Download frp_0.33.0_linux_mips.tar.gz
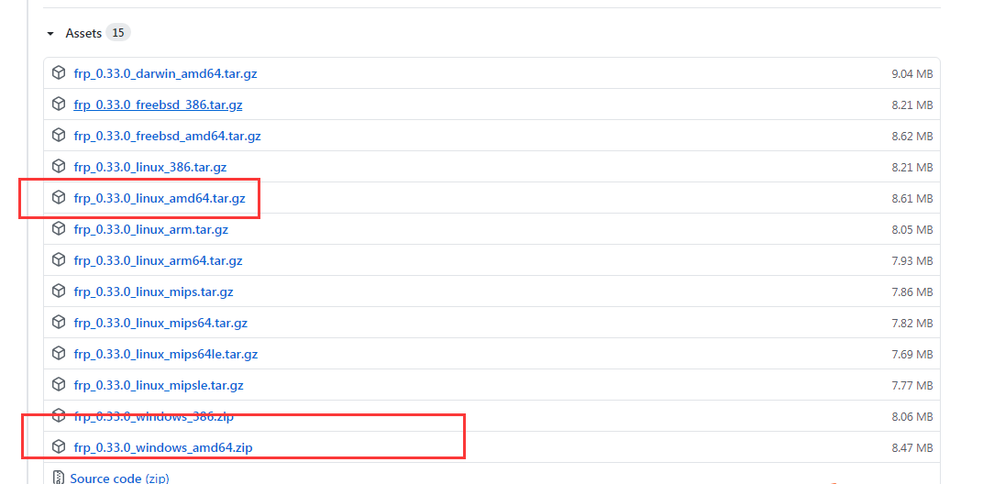Image resolution: width=983 pixels, height=484 pixels. click(153, 291)
